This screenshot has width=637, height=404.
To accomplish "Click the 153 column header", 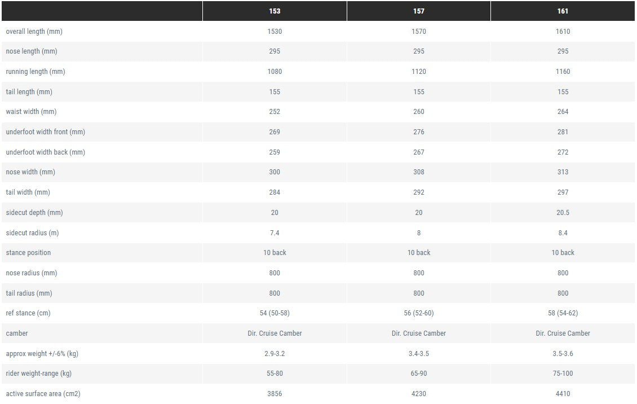I will click(x=275, y=11).
